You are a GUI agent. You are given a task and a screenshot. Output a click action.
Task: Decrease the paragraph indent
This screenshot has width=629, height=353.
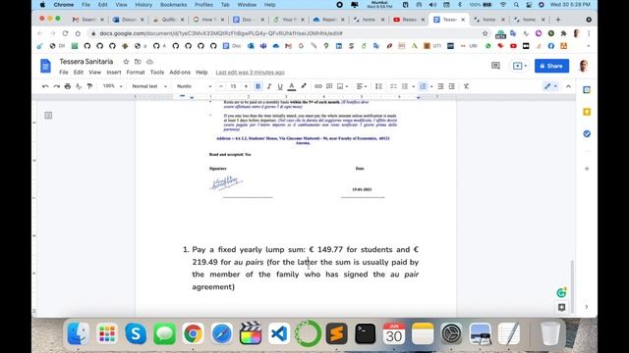(440, 86)
